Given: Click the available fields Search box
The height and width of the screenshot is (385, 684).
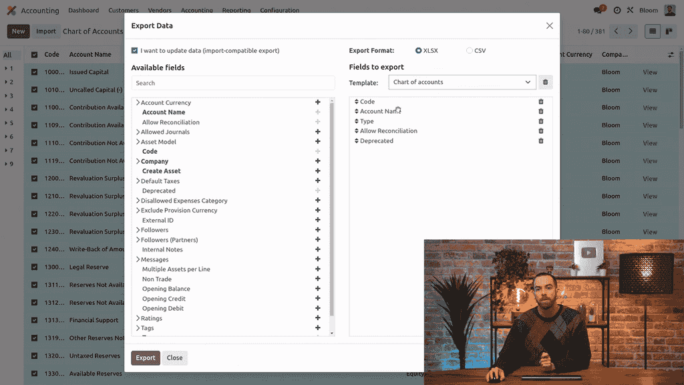Looking at the screenshot, I should (233, 83).
